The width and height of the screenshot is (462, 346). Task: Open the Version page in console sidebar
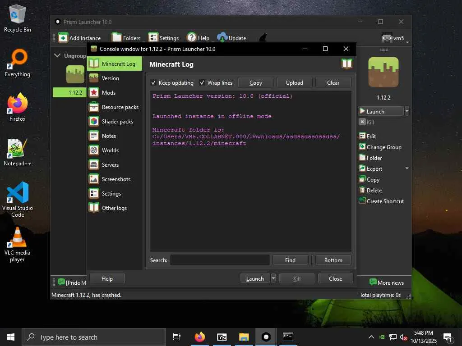coord(114,78)
